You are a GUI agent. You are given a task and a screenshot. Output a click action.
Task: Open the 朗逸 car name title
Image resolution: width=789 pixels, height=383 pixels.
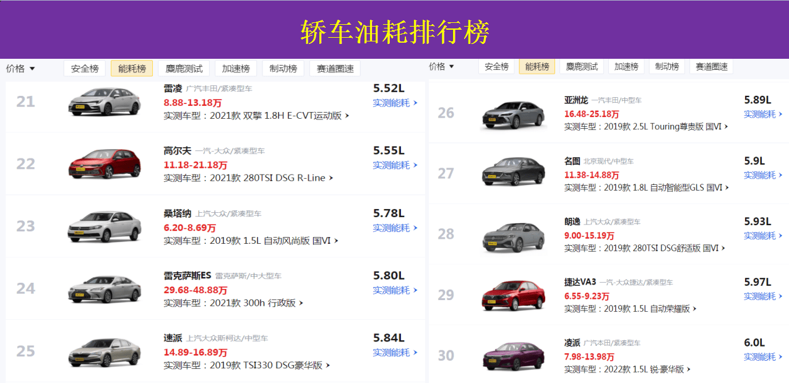pos(572,222)
